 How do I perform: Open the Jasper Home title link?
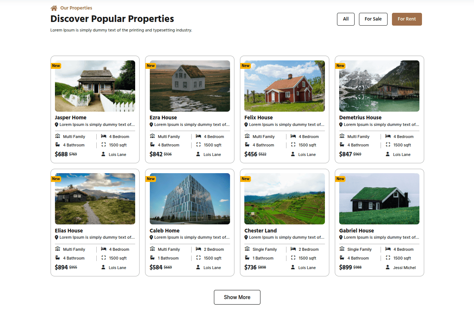pyautogui.click(x=71, y=118)
